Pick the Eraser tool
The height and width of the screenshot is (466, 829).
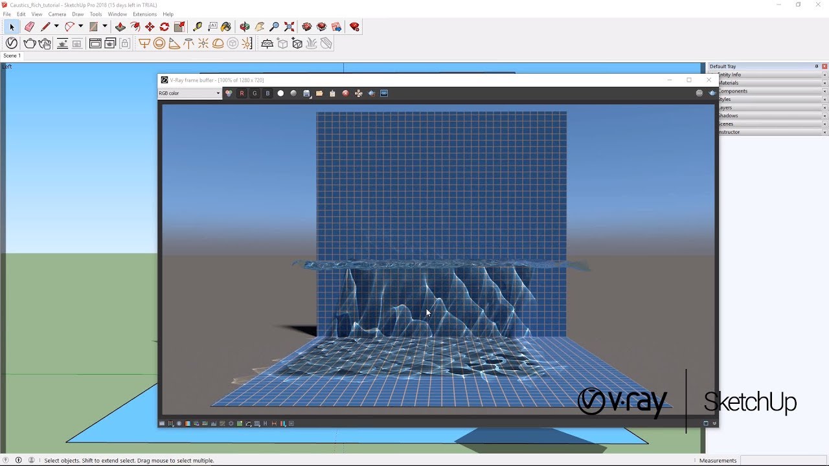pos(29,27)
